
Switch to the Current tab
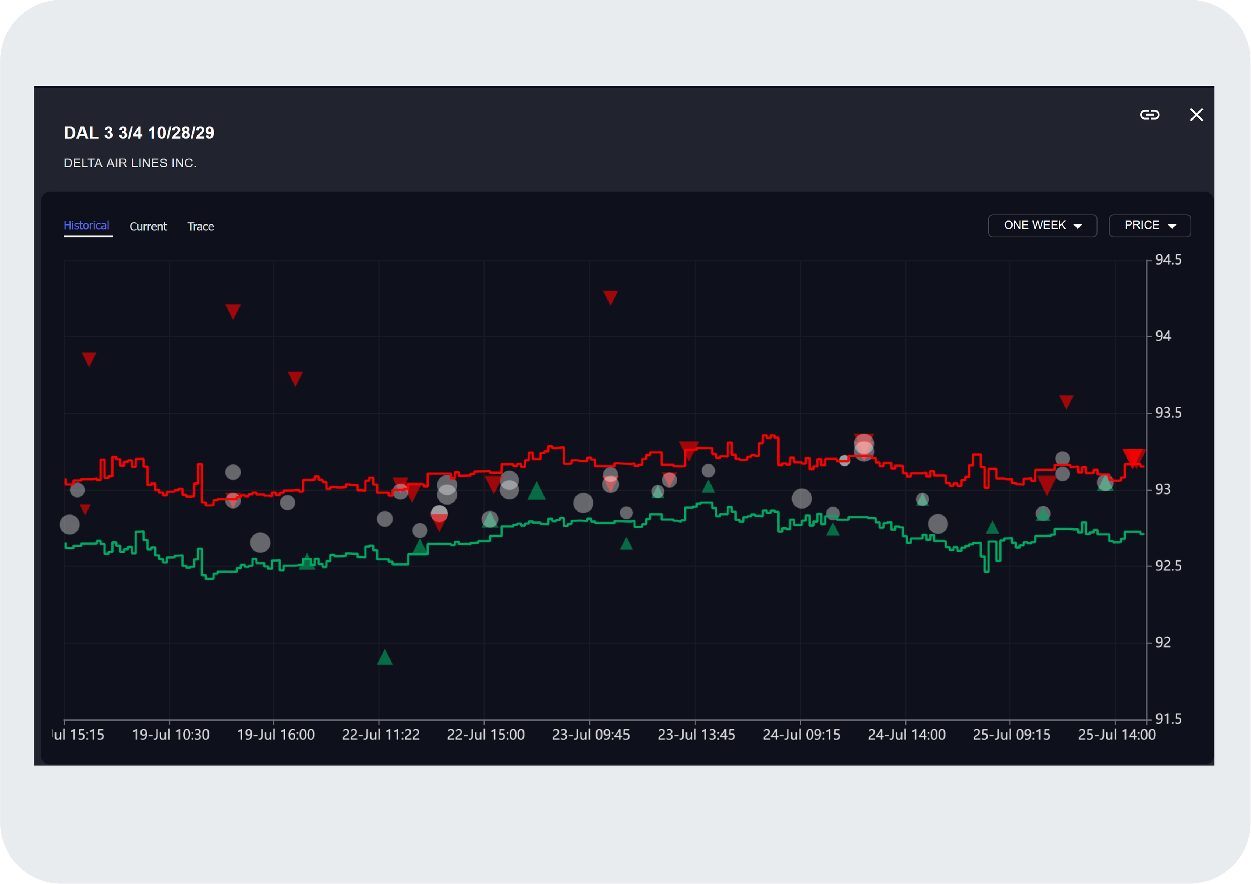point(148,227)
